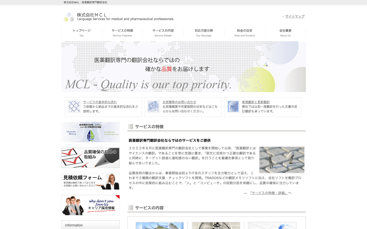Click the MCL three-circle logo icon
Image resolution: width=367 pixels, height=229 pixels.
(69, 17)
